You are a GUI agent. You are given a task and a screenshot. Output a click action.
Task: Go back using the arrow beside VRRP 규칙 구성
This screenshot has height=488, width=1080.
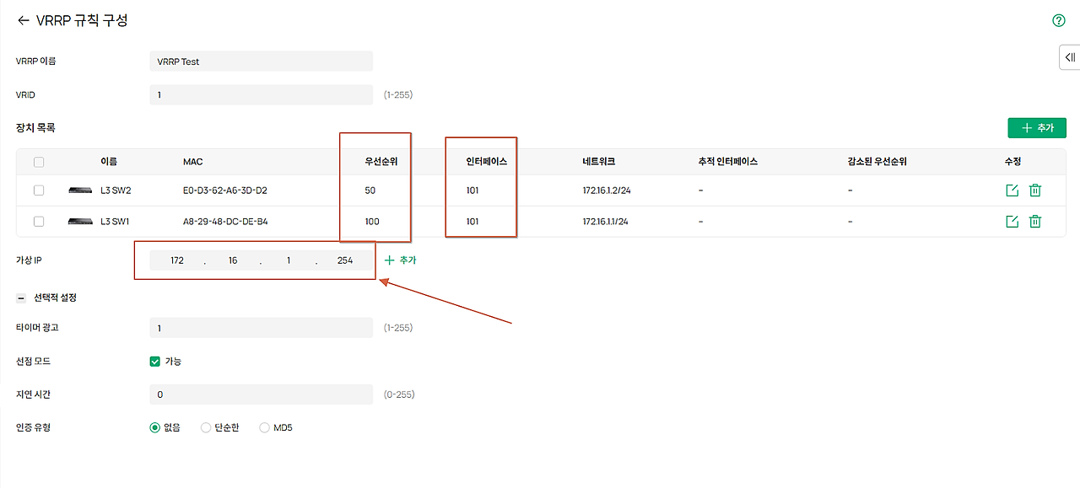tap(23, 20)
